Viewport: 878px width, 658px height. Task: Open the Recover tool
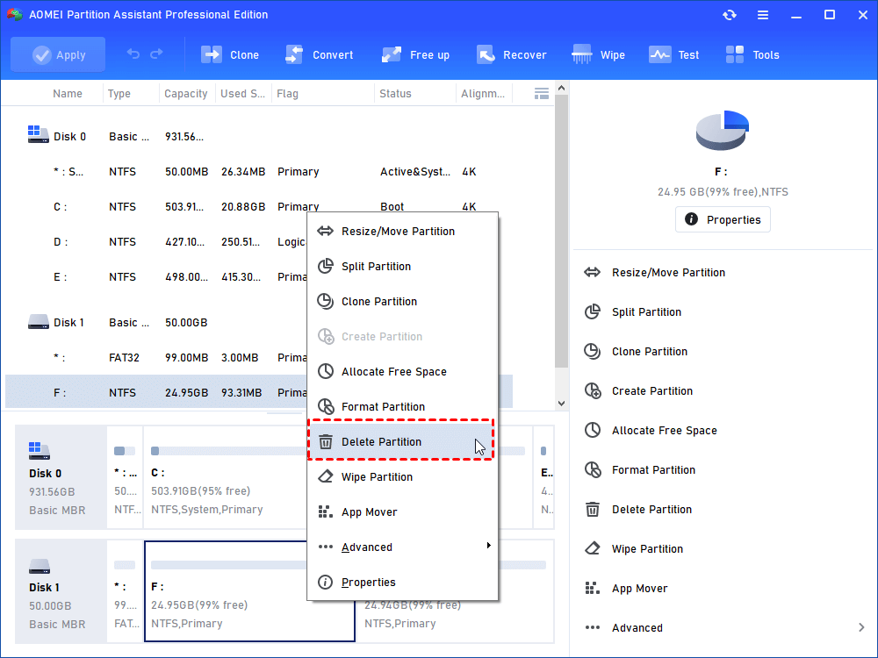511,54
